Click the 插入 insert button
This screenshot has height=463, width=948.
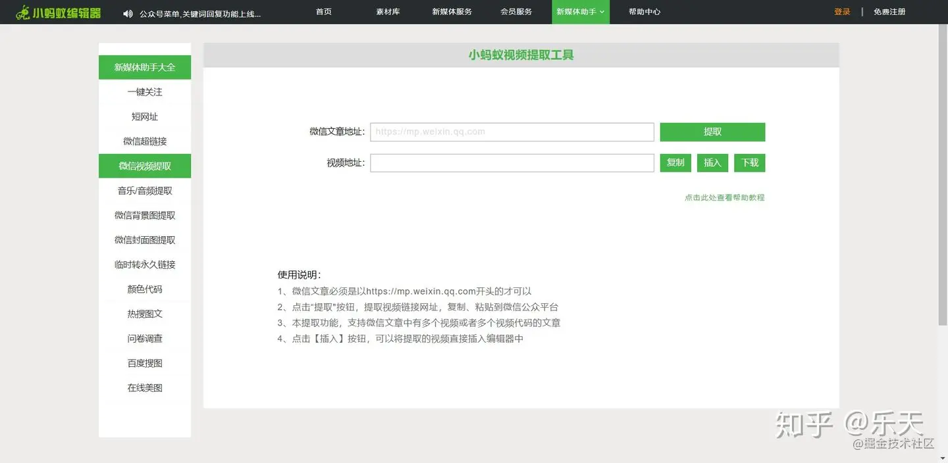coord(712,162)
